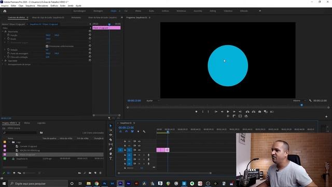
Task: Reset the Rotação parameter
Action: (x=90, y=49)
